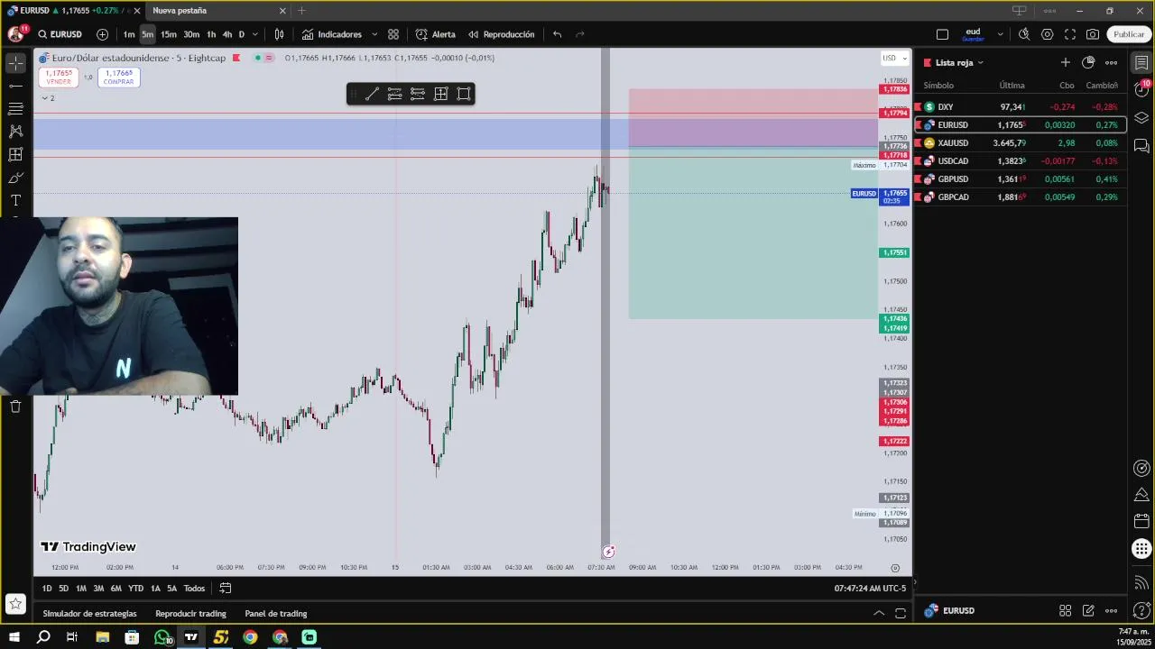This screenshot has width=1155, height=649.
Task: Open the USD currency selector on price axis
Action: pos(893,58)
